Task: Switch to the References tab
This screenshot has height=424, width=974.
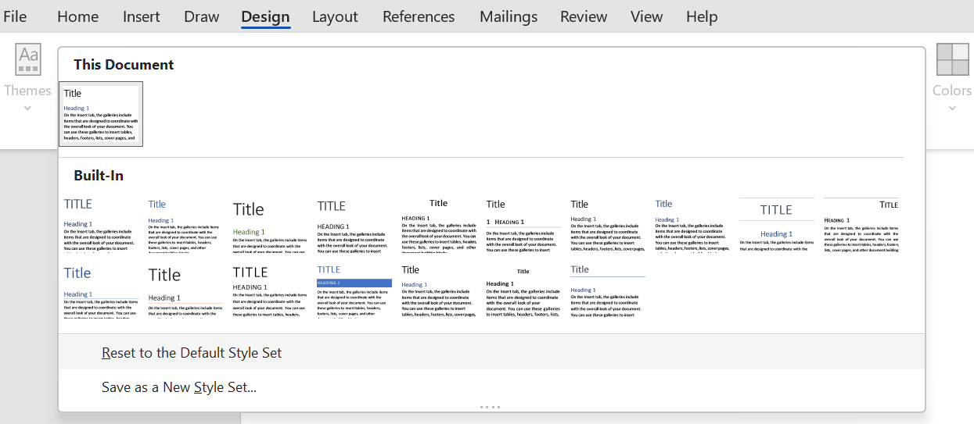Action: [x=419, y=16]
